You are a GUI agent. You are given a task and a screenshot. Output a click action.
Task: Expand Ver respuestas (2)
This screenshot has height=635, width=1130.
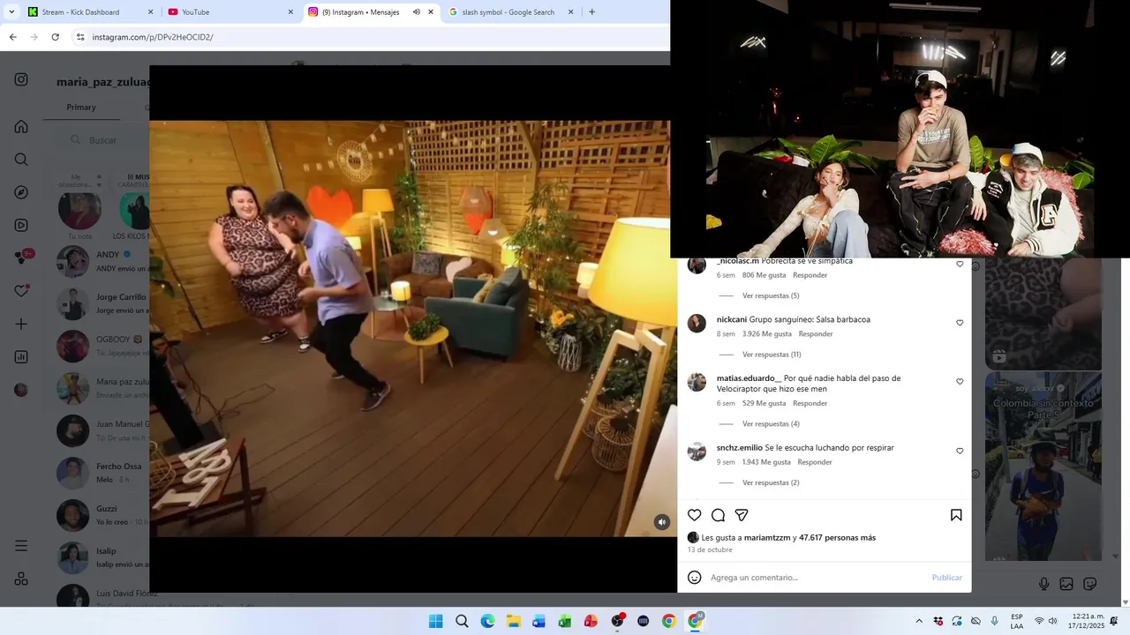click(771, 483)
